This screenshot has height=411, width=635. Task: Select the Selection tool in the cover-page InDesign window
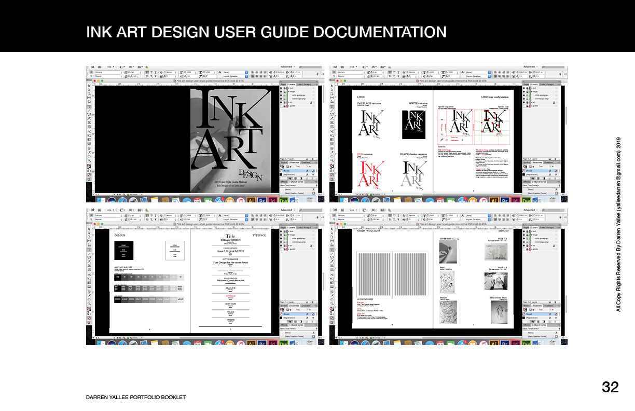[89, 86]
